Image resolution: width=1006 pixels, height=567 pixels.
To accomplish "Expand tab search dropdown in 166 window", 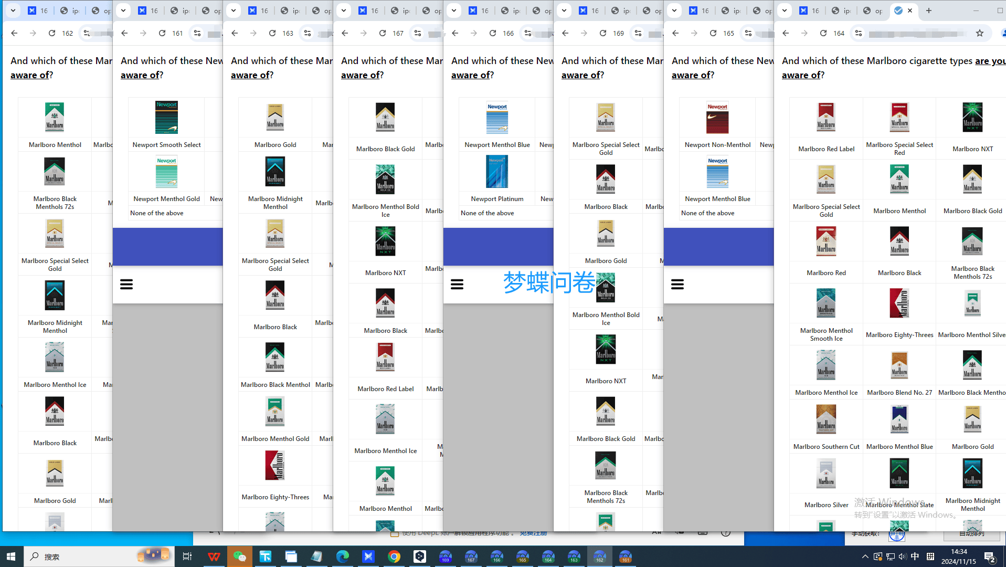I will 454,10.
